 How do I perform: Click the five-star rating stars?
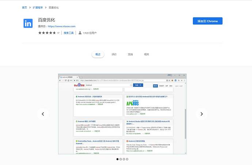(47, 33)
